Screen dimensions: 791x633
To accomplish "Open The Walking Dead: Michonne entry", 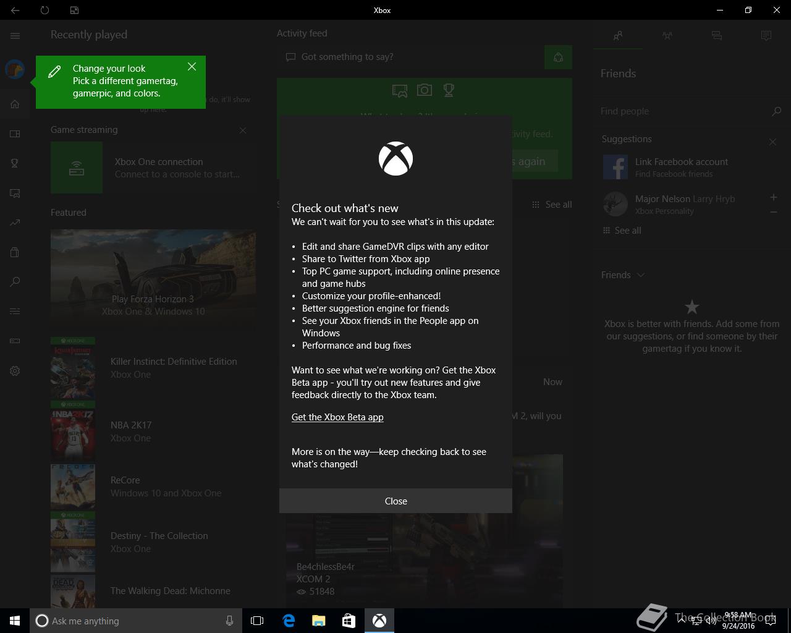I will (153, 591).
